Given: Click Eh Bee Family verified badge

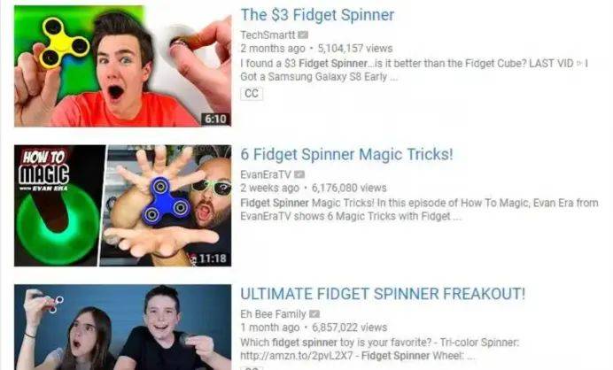Looking at the screenshot, I should [314, 313].
